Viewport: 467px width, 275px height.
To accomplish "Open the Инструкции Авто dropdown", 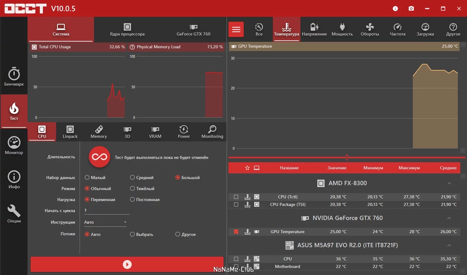I will 105,222.
